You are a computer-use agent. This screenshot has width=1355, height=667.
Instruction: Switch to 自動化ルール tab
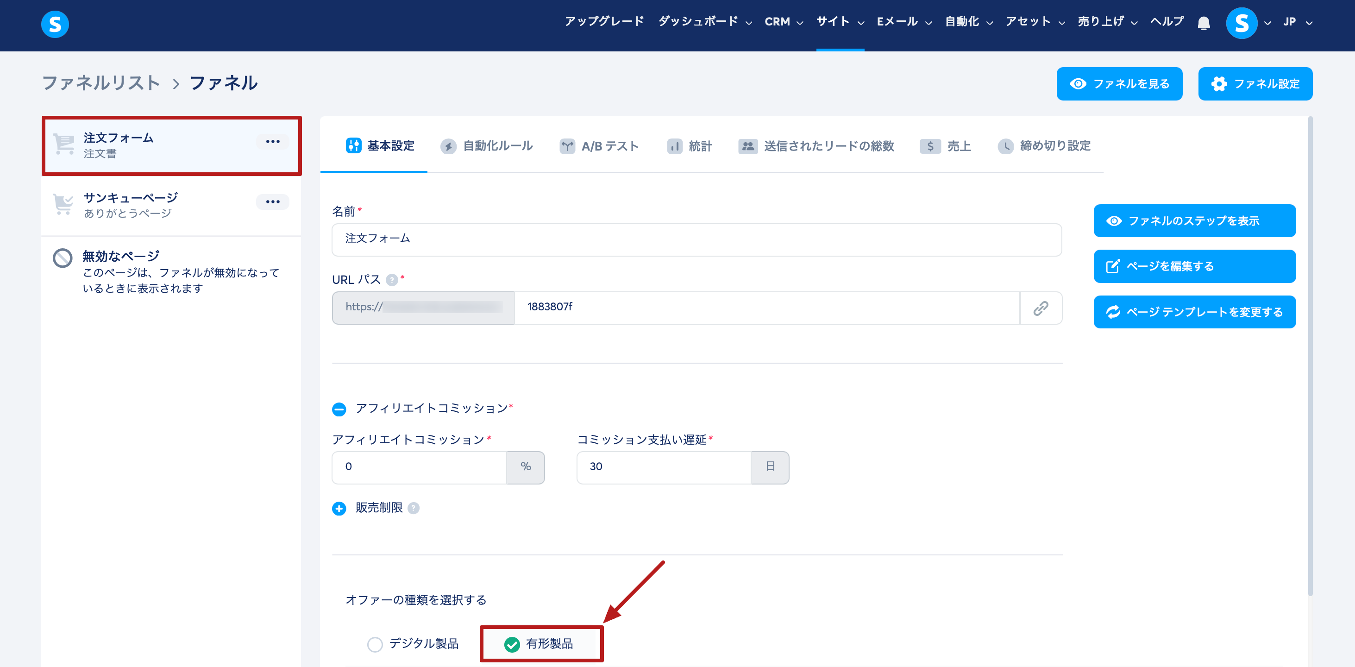[487, 146]
